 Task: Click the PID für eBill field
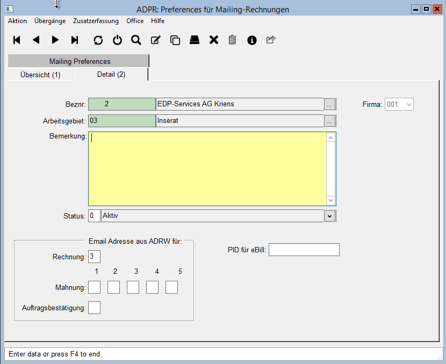(x=304, y=250)
